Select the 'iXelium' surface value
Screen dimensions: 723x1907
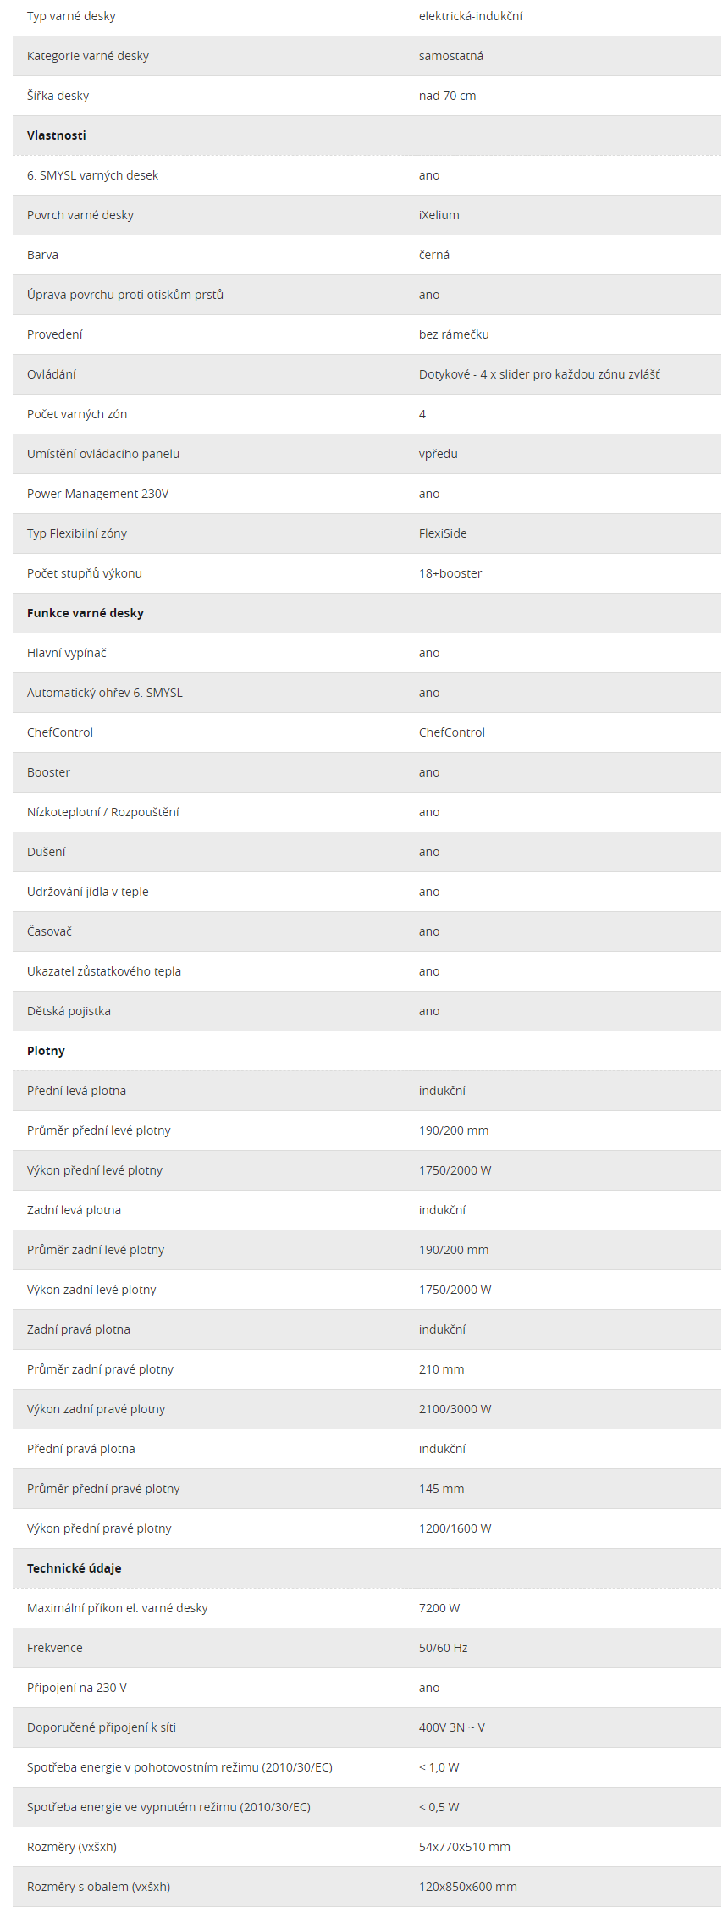(x=439, y=215)
